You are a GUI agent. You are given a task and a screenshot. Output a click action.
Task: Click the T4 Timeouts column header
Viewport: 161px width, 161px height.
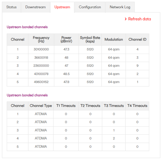[137, 106]
